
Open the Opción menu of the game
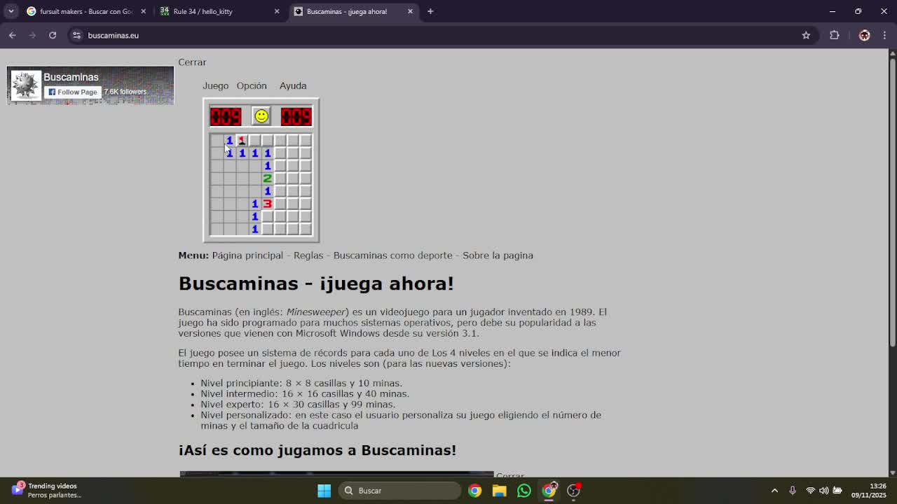[252, 85]
